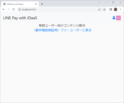Open the browser side panel icon
This screenshot has width=124, height=103.
(x=111, y=10)
